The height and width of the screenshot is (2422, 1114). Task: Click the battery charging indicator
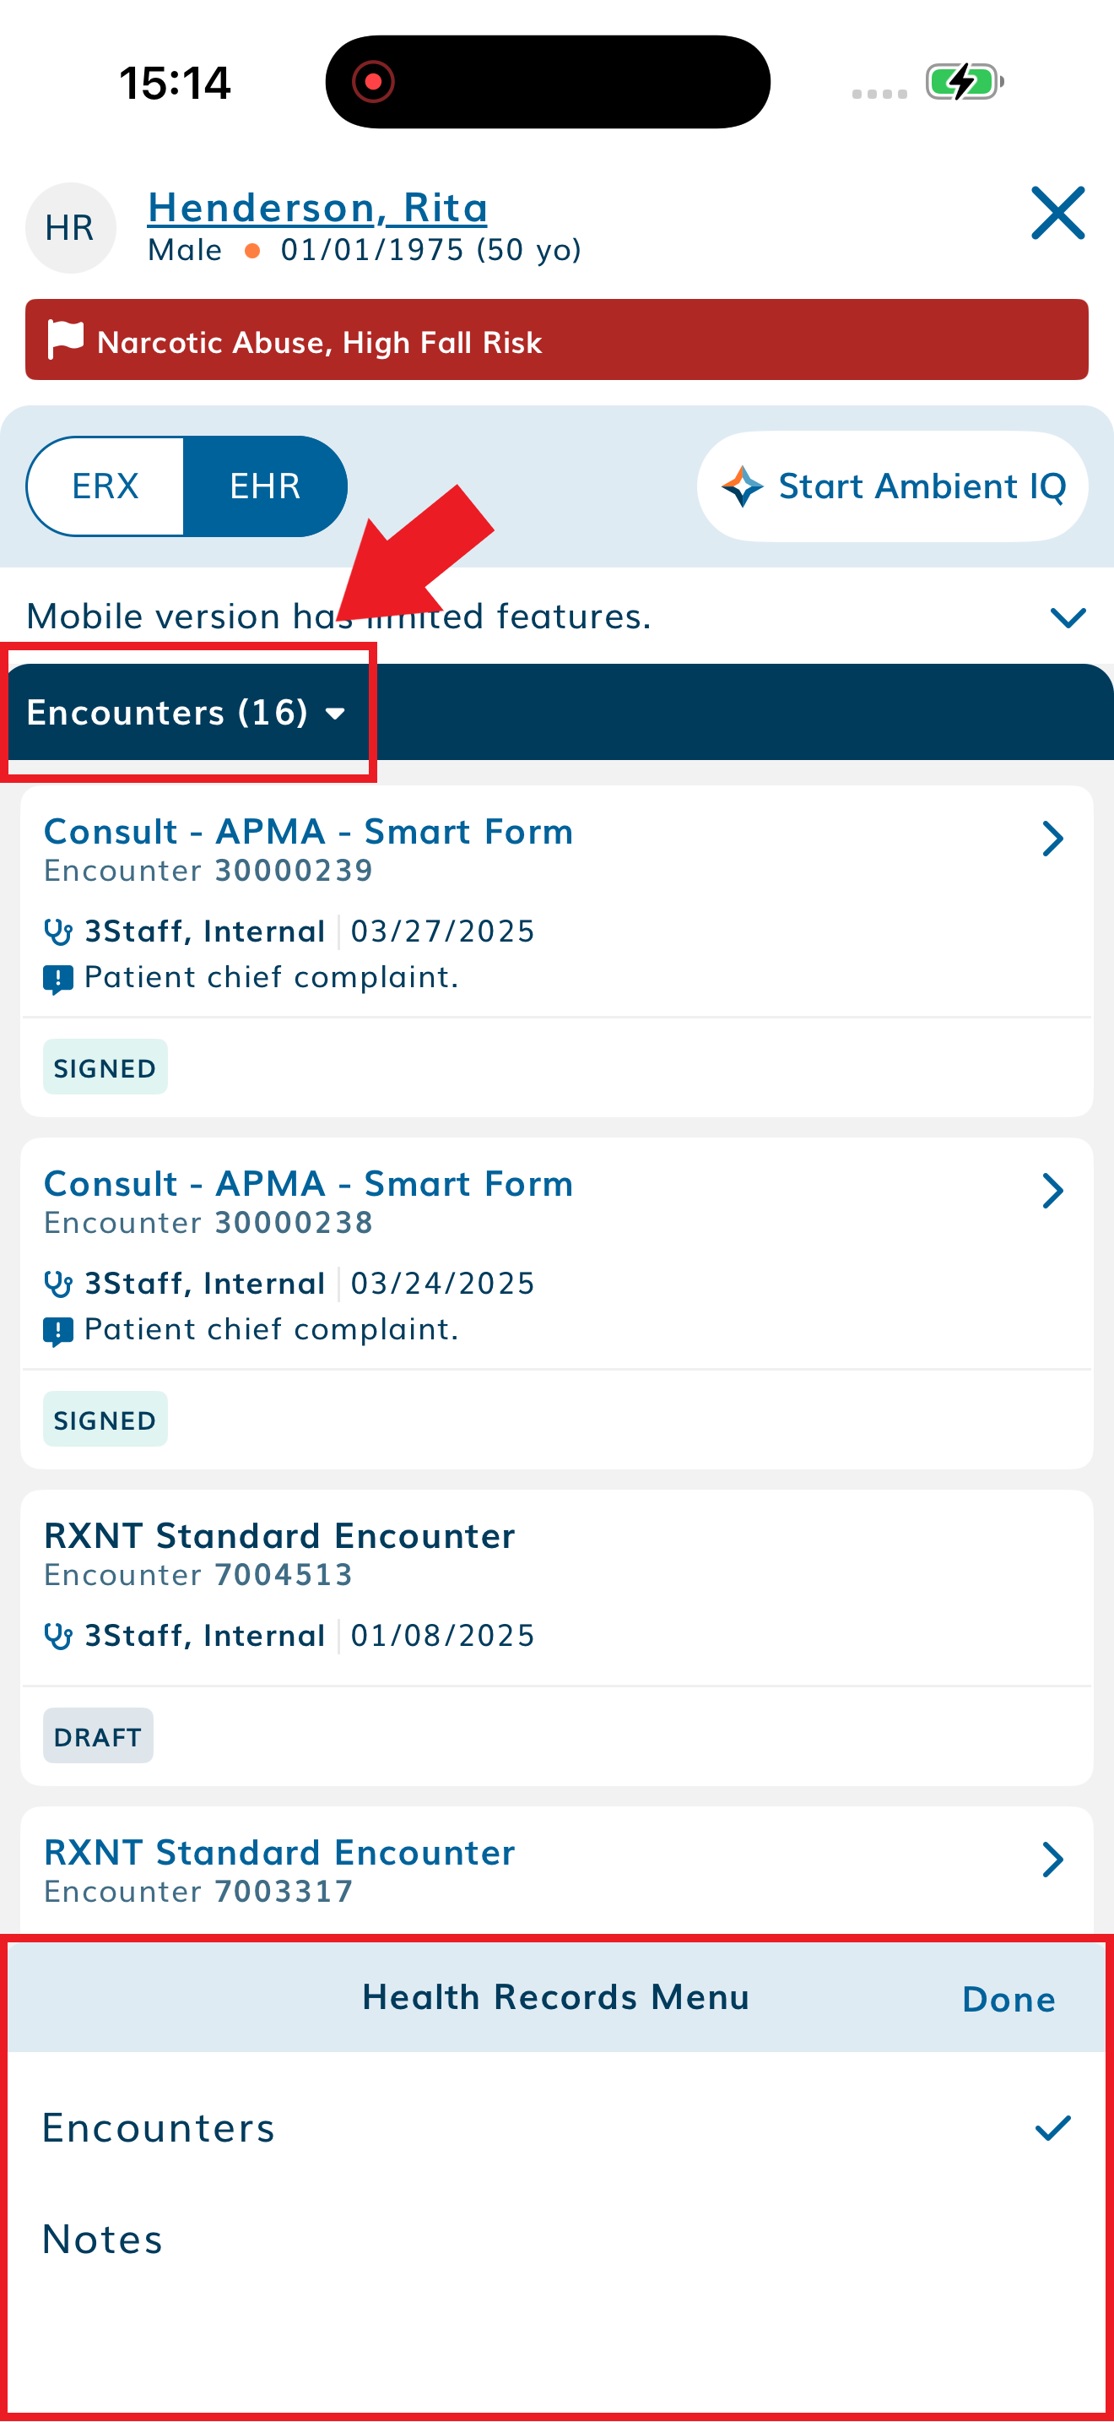tap(965, 82)
